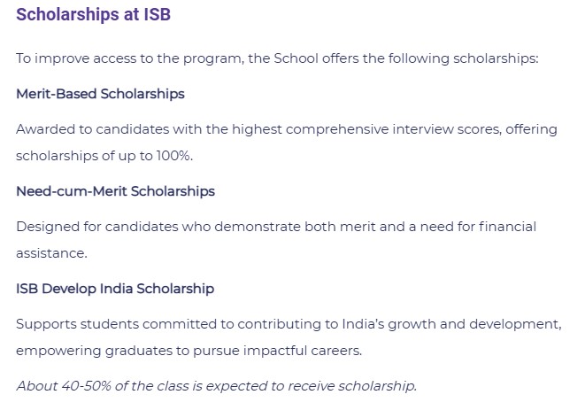Screen dimensions: 585x410
Task: Click the "40-50%" figure in the italic note
Action: [x=81, y=385]
